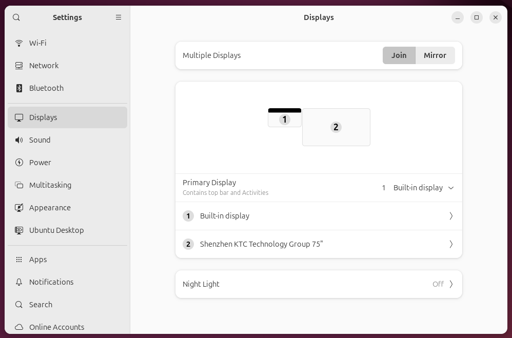Select display 2 in the arrangement preview

tap(336, 127)
